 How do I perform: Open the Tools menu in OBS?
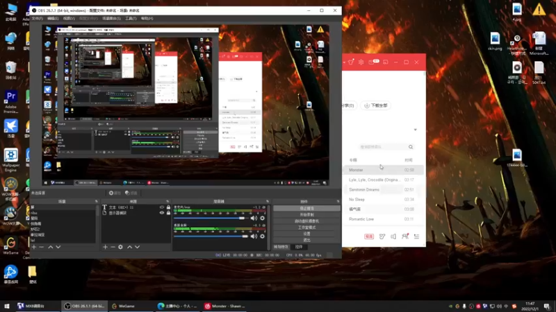tap(131, 19)
